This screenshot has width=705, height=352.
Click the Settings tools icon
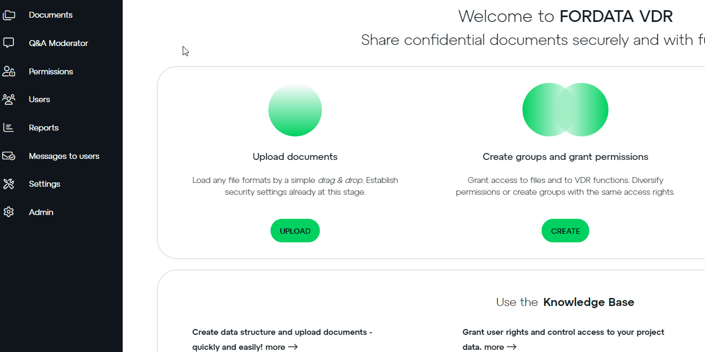(x=9, y=184)
